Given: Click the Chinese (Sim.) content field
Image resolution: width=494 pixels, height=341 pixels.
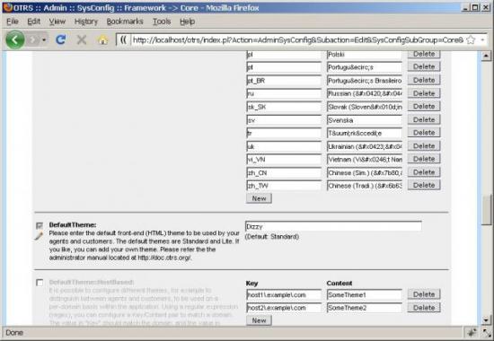Looking at the screenshot, I should [365, 172].
